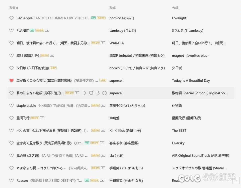Viewport: 241px width, 188px height.
Task: Download the song 君の知らない物語
Action: click(98, 93)
